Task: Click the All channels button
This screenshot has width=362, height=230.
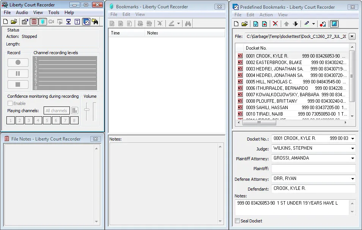Action: coord(57,111)
